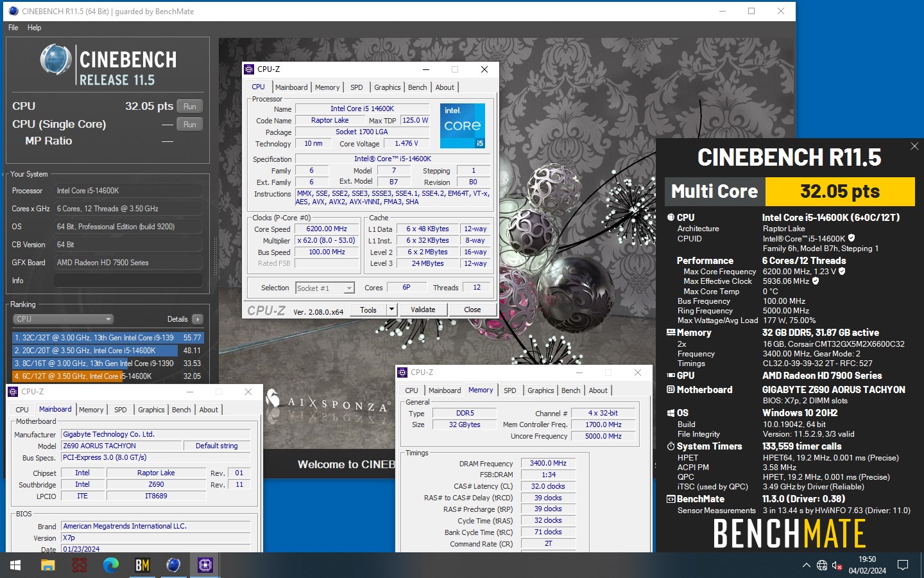Open About tab in bottom-left CPU-Z window
The image size is (924, 578).
[209, 410]
